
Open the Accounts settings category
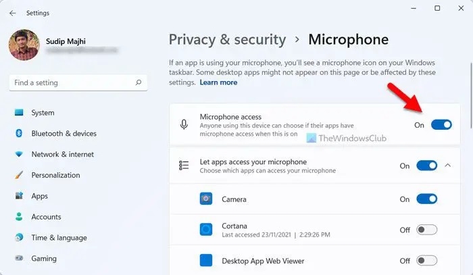tap(46, 217)
